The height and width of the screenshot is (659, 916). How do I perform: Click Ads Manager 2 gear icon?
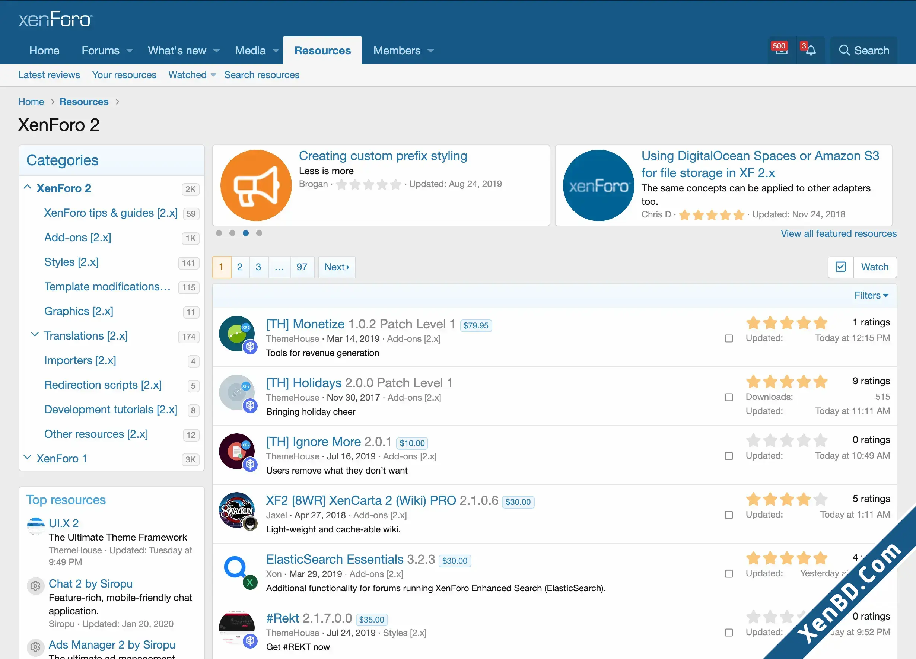point(35,647)
